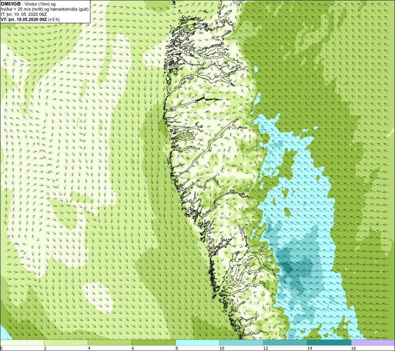Click the 0–2 m/s palest legend swatch
395x351 pixels.
tap(22, 342)
